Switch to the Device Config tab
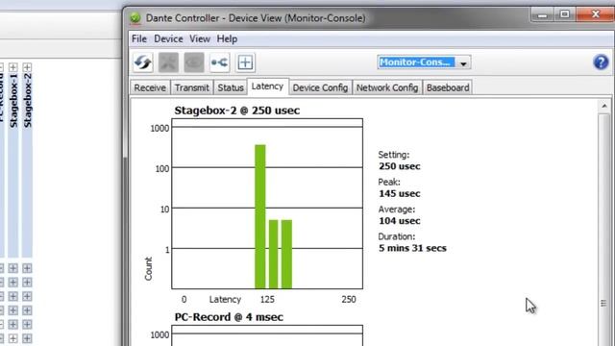The width and height of the screenshot is (615, 346). pos(320,87)
